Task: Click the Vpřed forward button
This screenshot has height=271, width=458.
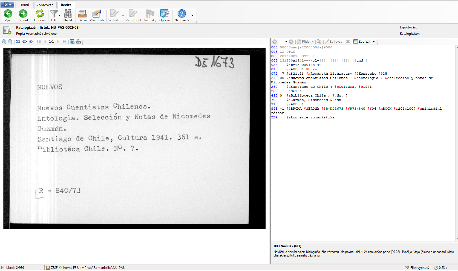Action: (23, 14)
